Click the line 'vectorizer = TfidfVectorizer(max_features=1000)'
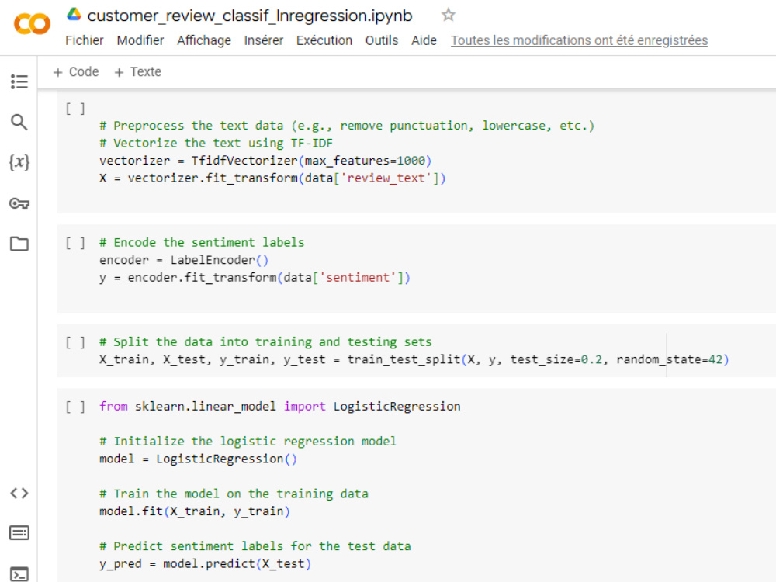Screen dimensions: 776x582 point(265,161)
